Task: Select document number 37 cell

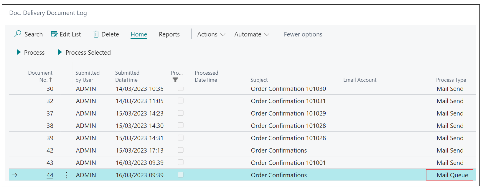Action: point(50,113)
